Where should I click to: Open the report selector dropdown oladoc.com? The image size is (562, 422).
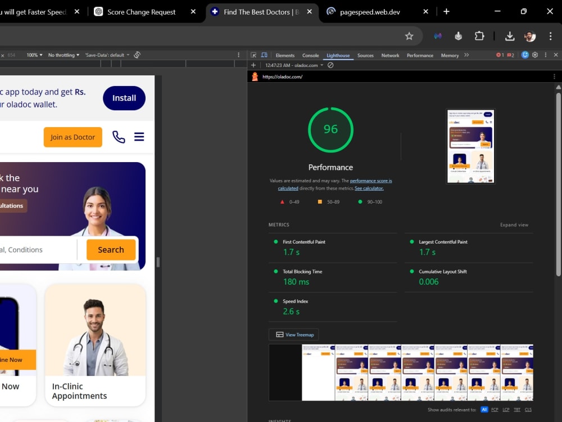(294, 65)
